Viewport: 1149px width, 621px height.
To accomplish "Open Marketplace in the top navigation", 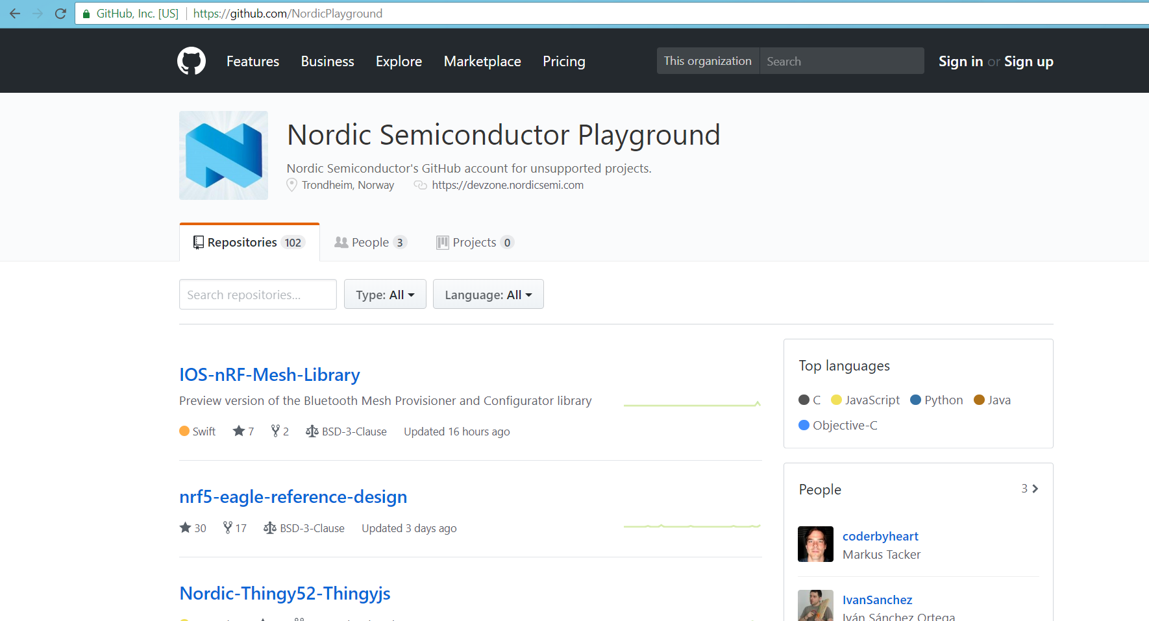I will (482, 61).
